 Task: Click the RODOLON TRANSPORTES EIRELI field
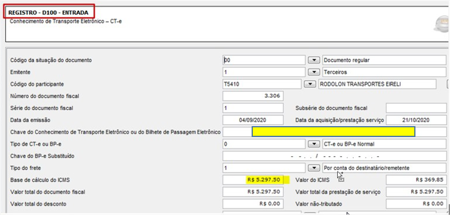(377, 84)
